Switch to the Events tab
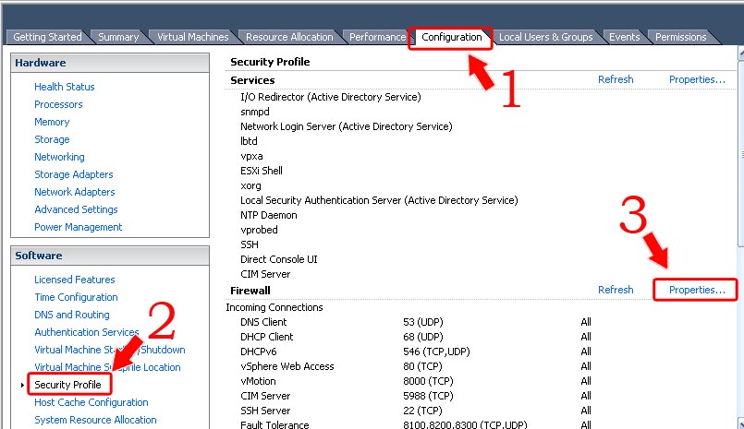Viewport: 744px width, 429px height. pos(624,37)
